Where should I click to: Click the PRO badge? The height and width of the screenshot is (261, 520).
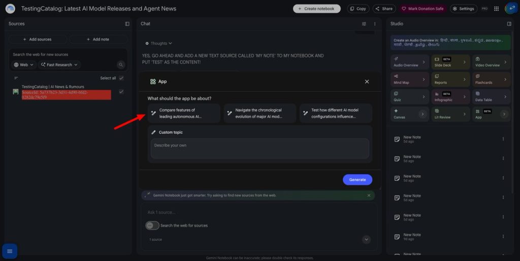[484, 9]
